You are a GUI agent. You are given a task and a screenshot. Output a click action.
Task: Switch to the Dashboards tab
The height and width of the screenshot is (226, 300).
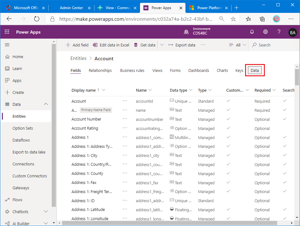[x=199, y=70]
